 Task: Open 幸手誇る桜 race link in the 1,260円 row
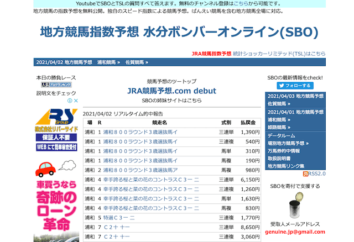pyautogui.click(x=151, y=189)
